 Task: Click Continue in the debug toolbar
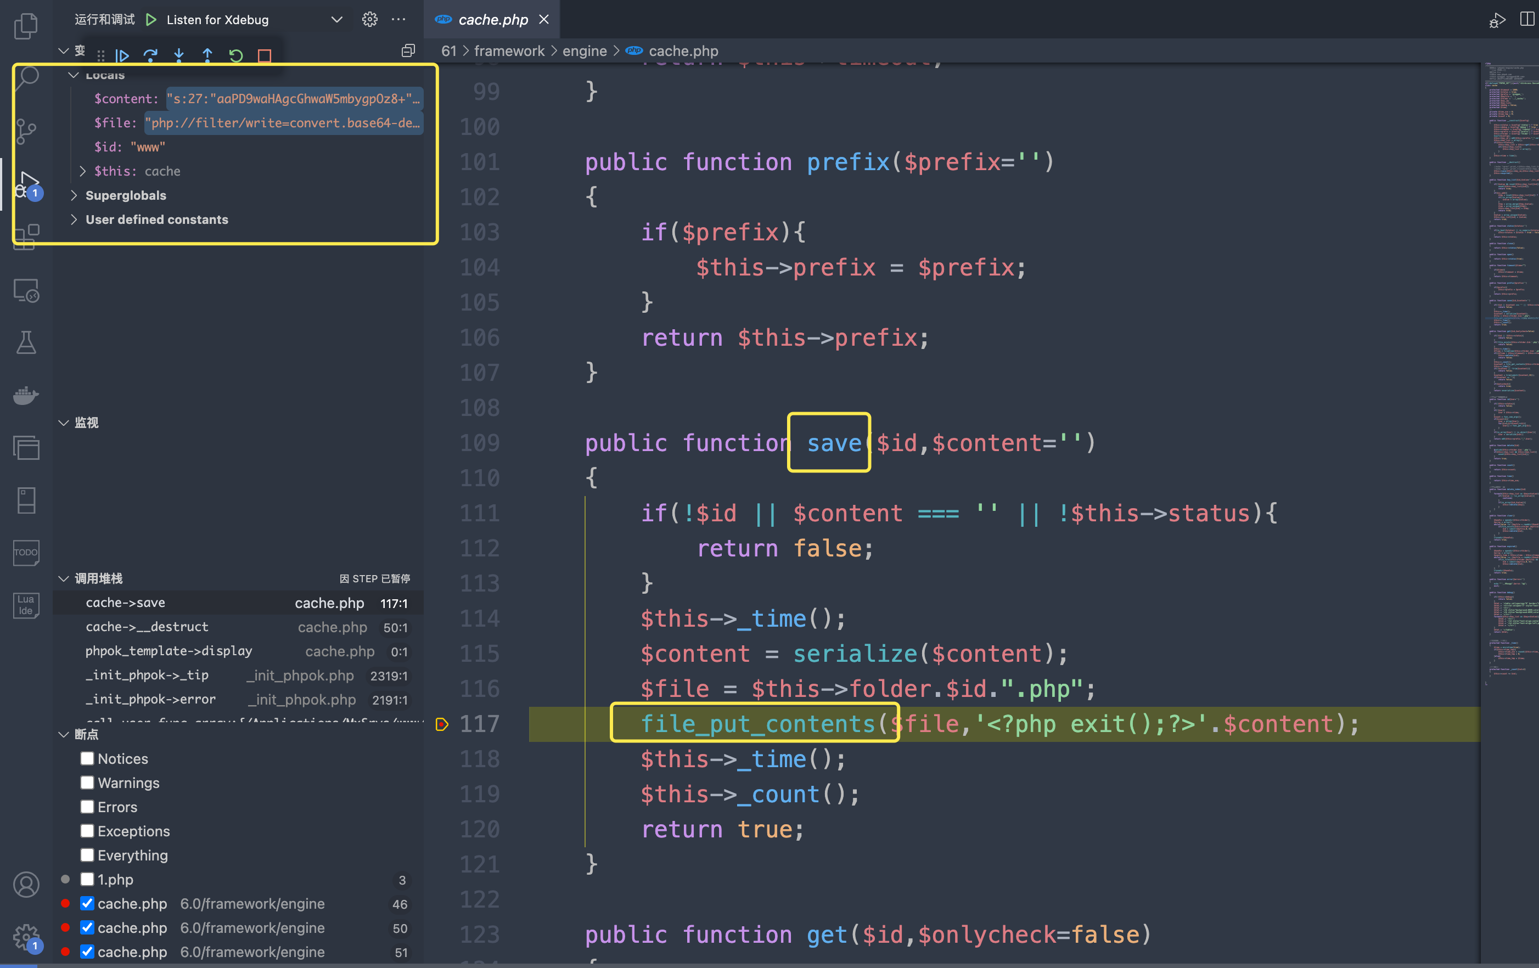(123, 56)
